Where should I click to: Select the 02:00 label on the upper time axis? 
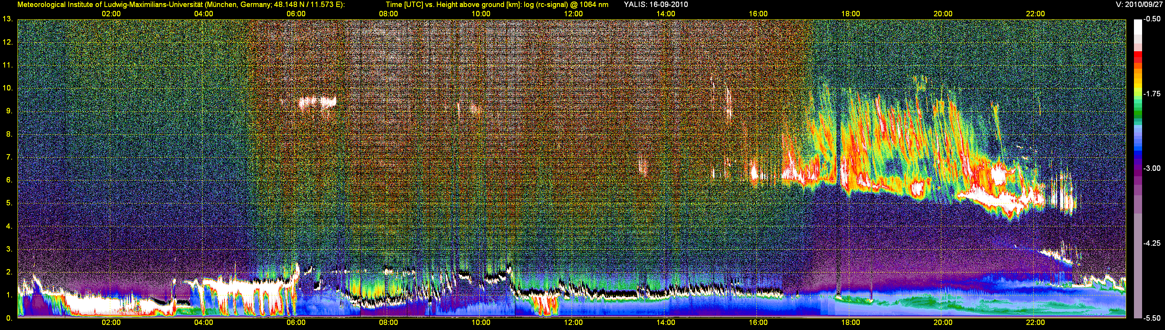(x=111, y=14)
